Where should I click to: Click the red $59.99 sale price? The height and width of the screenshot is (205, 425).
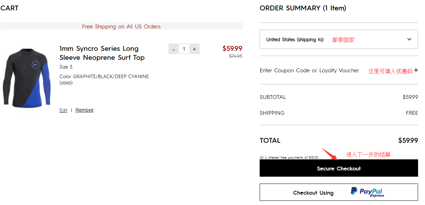[232, 48]
